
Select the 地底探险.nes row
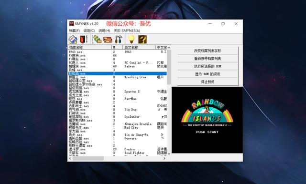[x=118, y=117]
